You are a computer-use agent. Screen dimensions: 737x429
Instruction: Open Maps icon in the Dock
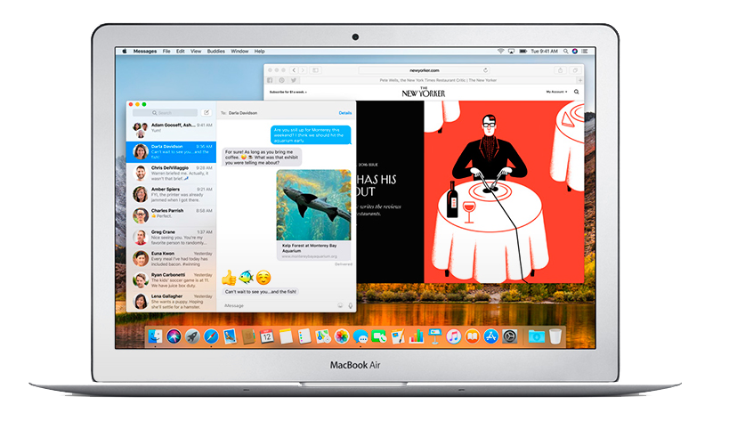pos(323,336)
